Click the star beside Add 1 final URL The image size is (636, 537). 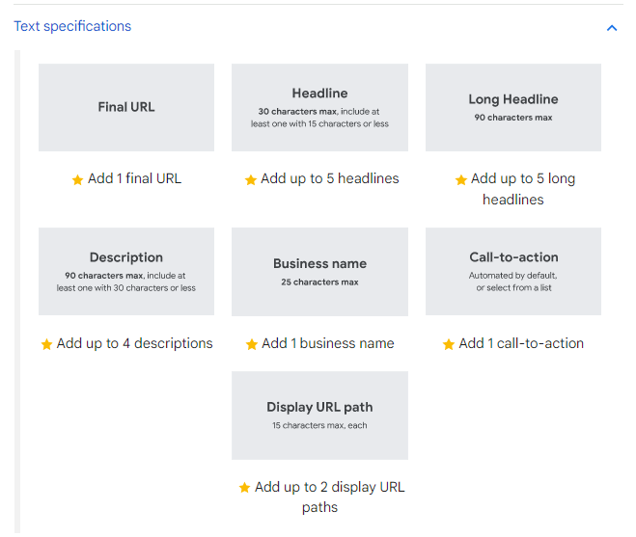(x=77, y=179)
